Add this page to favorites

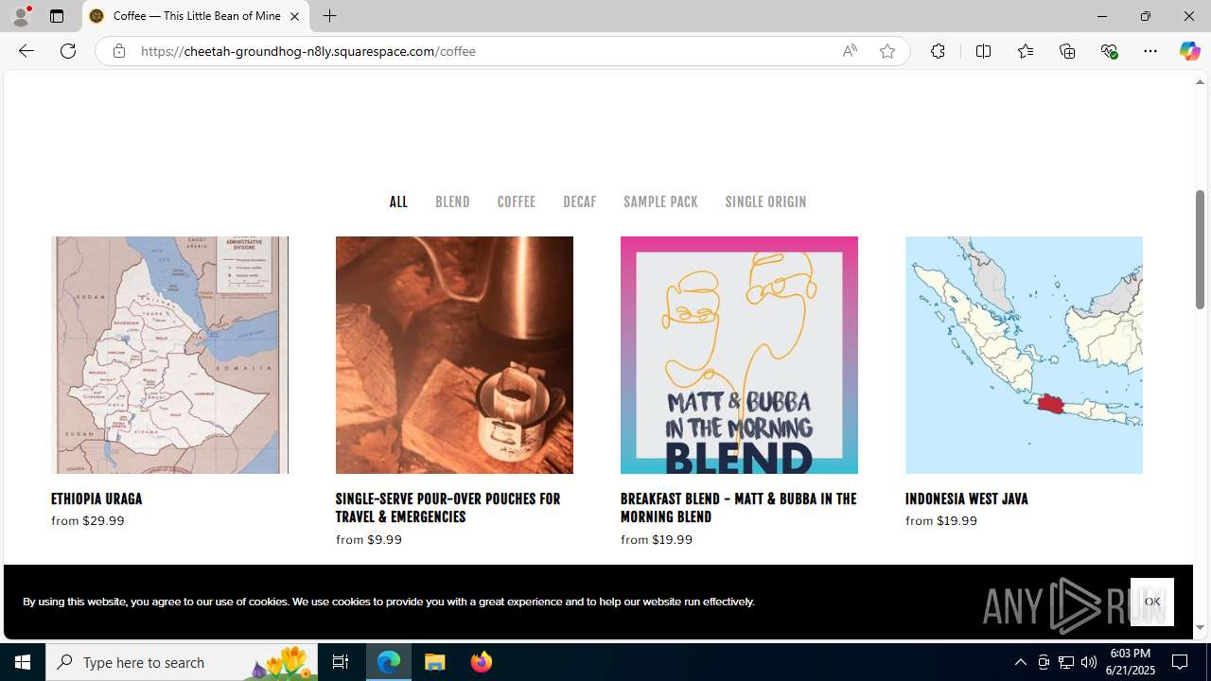coord(887,51)
